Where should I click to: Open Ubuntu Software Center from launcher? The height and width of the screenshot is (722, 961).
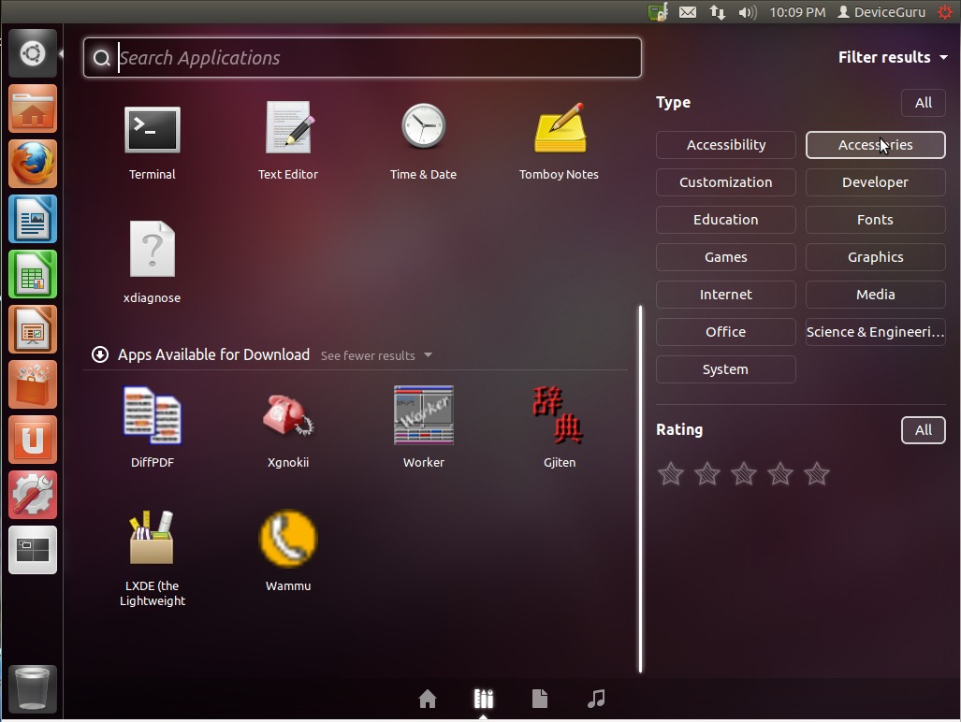point(33,384)
